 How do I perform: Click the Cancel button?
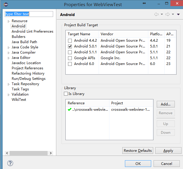coord(167,163)
